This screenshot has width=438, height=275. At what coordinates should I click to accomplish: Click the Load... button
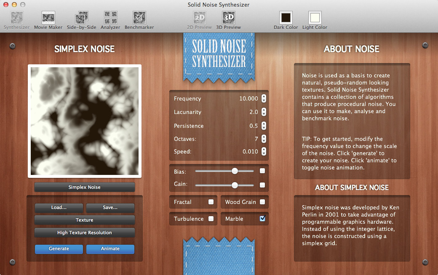coord(59,207)
